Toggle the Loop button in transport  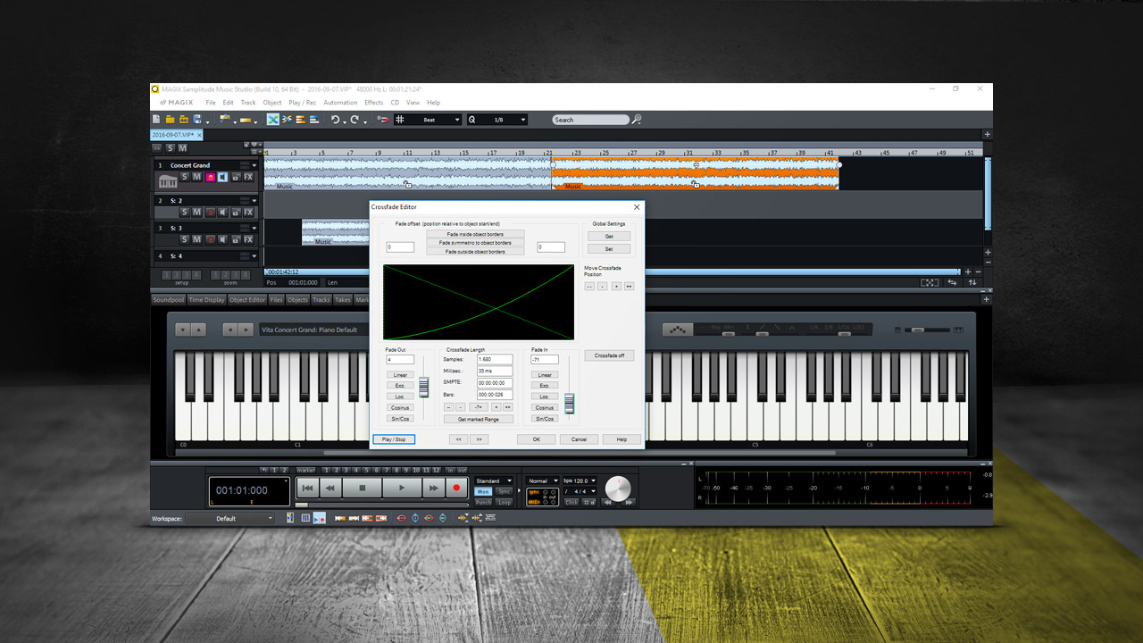(505, 503)
